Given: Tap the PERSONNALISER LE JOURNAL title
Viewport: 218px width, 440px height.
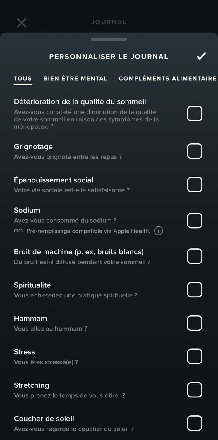Looking at the screenshot, I should (109, 57).
